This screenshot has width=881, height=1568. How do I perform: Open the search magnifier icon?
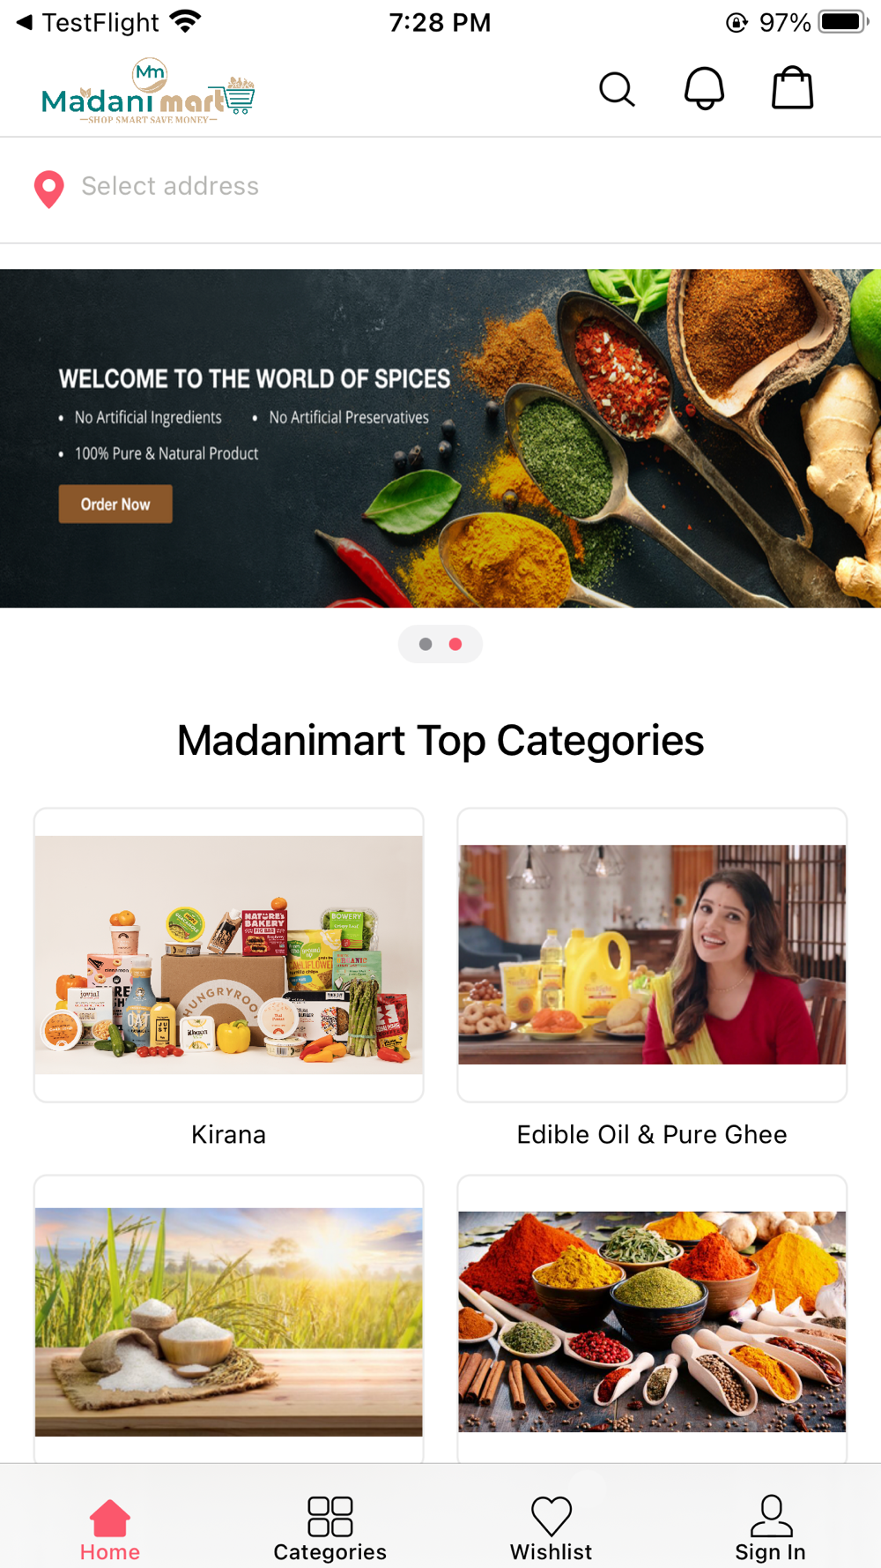[617, 89]
